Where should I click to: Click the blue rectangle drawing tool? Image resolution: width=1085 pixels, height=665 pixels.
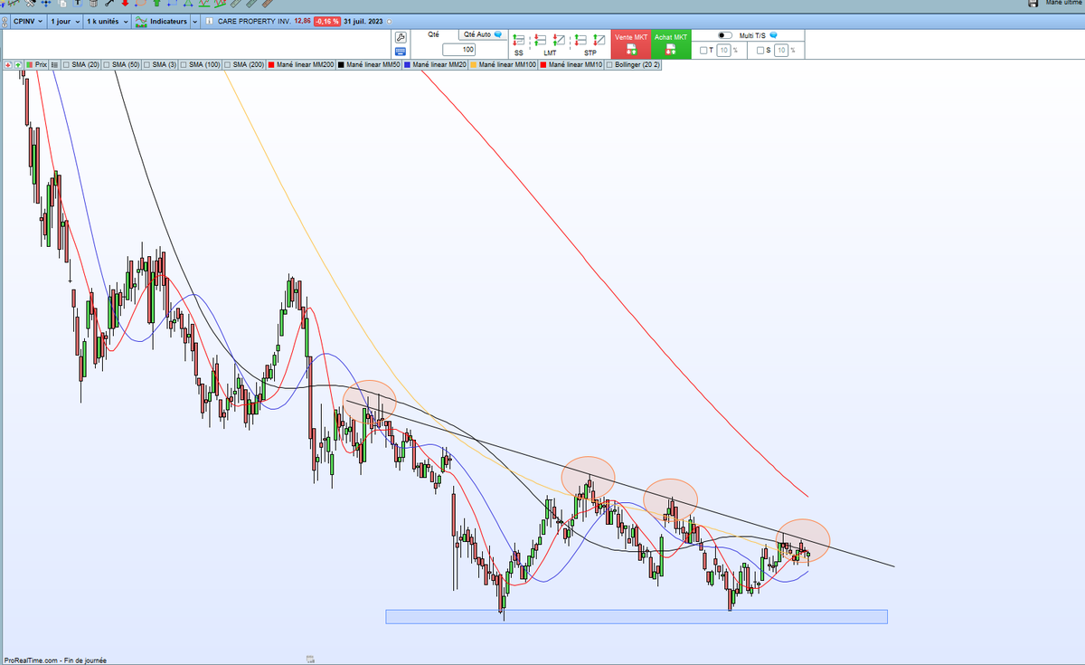(172, 4)
